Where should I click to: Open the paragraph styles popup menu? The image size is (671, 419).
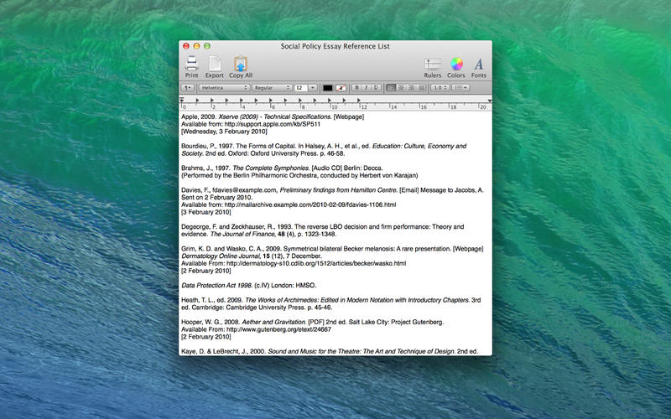(x=188, y=87)
